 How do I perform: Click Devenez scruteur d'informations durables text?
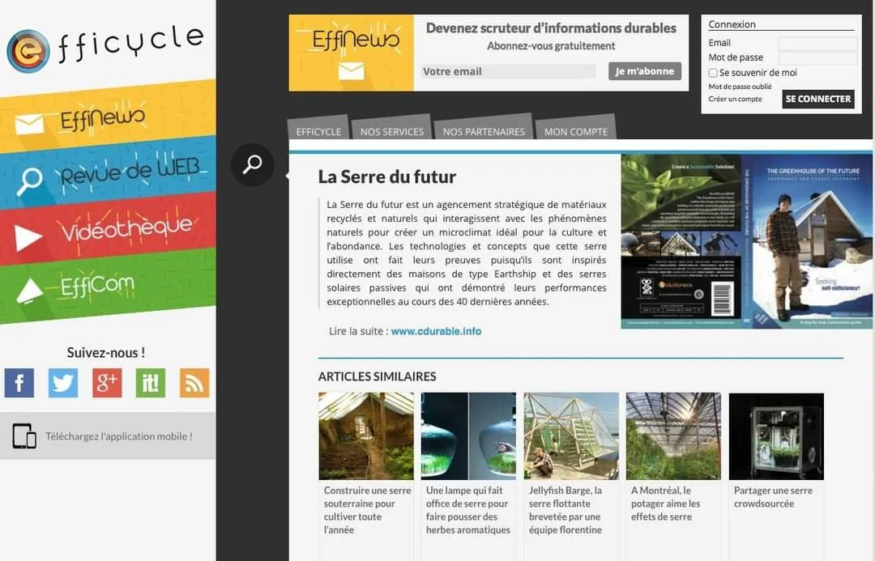552,28
